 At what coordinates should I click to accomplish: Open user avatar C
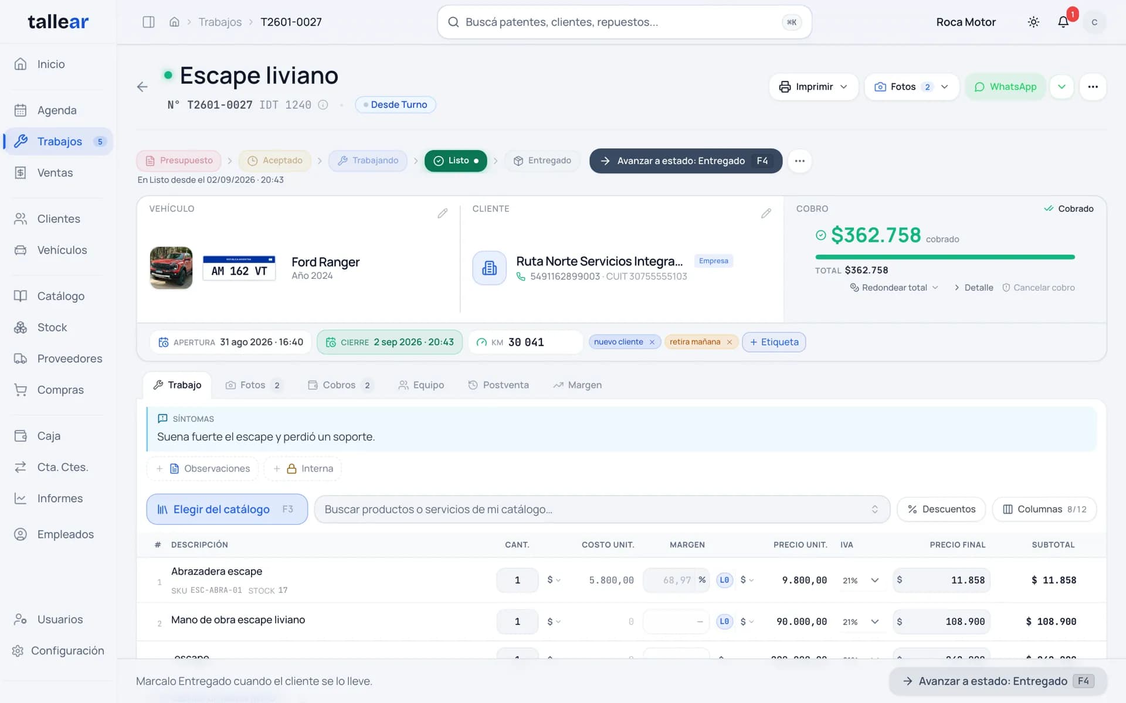point(1094,22)
